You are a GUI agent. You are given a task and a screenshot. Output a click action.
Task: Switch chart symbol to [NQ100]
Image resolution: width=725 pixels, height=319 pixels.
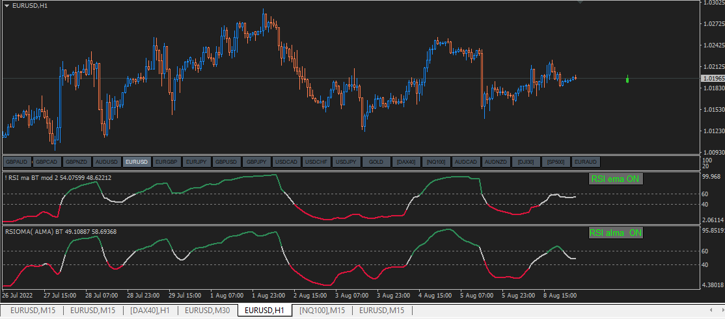[437, 162]
